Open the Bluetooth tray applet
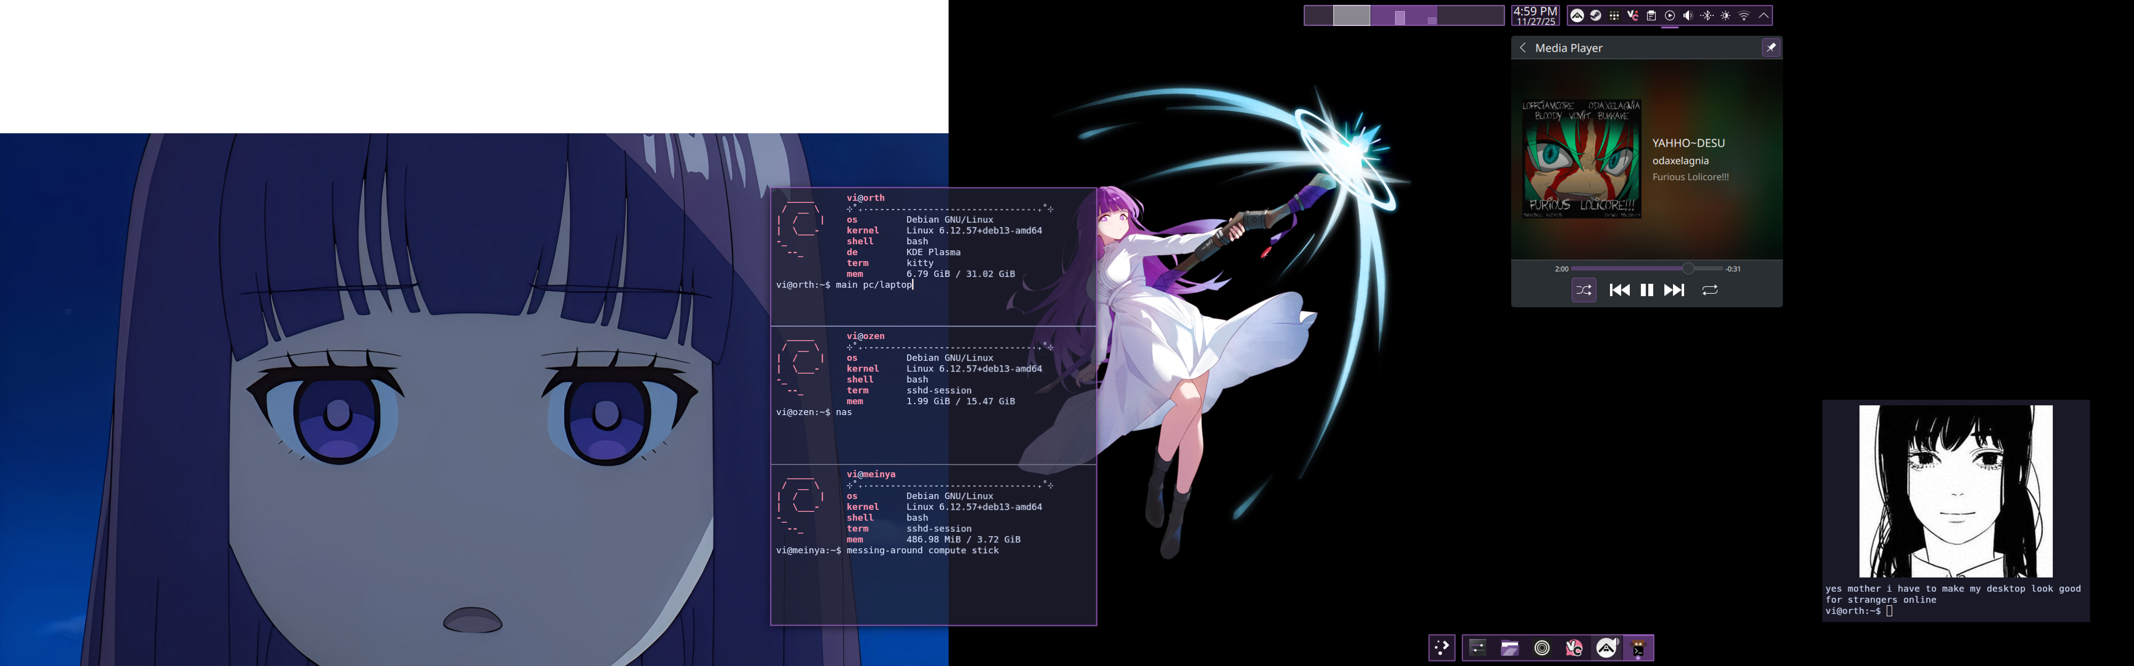Image resolution: width=2134 pixels, height=666 pixels. 1707,16
